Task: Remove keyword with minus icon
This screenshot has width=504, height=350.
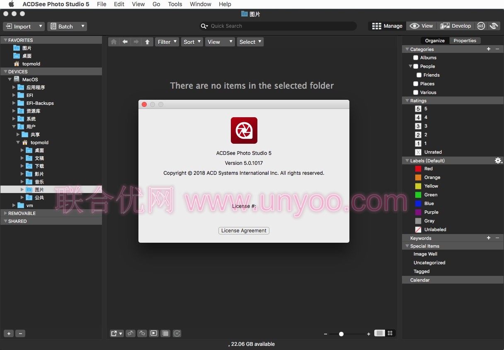Action: point(497,238)
